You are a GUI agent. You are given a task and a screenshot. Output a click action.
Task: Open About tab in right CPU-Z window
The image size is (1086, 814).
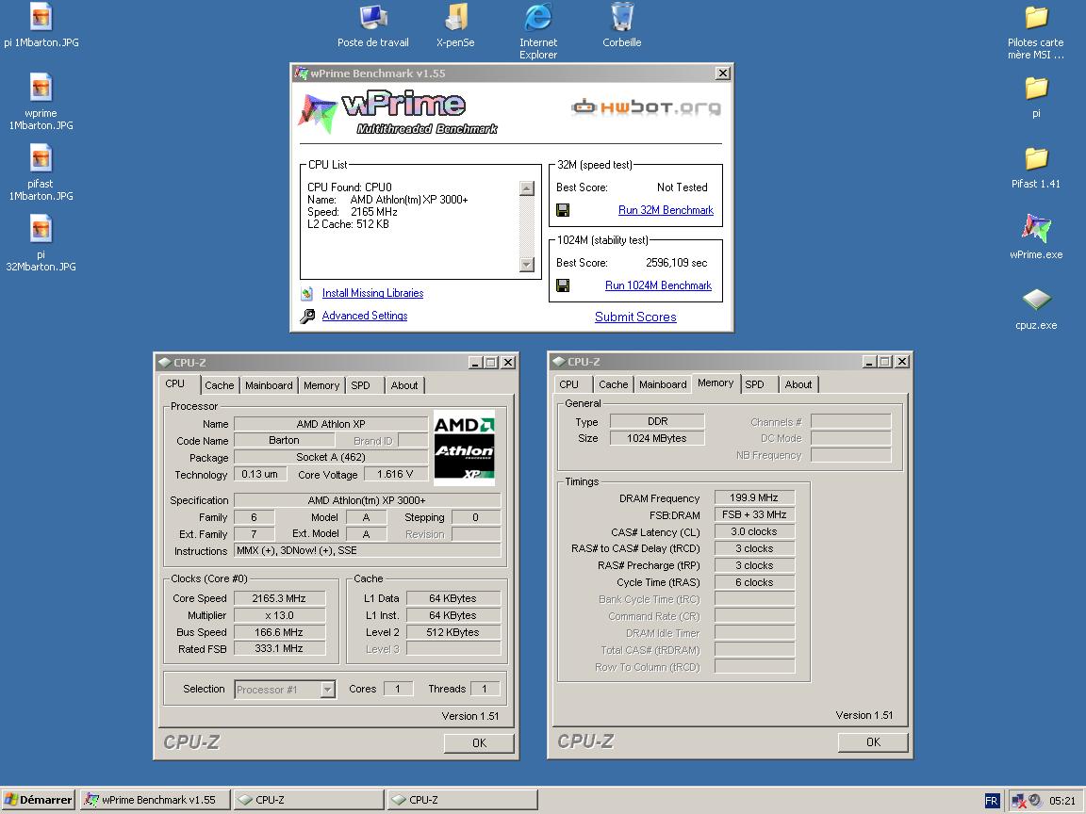coord(798,384)
